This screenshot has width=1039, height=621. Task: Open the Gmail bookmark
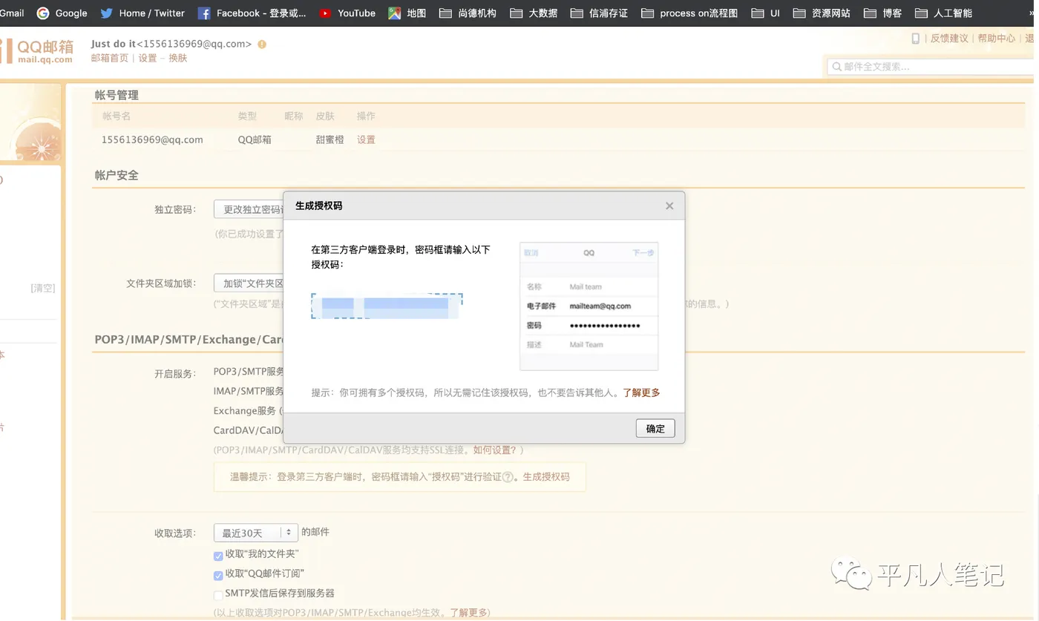pos(11,13)
